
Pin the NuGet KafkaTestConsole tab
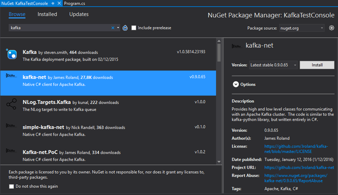pyautogui.click(x=53, y=4)
